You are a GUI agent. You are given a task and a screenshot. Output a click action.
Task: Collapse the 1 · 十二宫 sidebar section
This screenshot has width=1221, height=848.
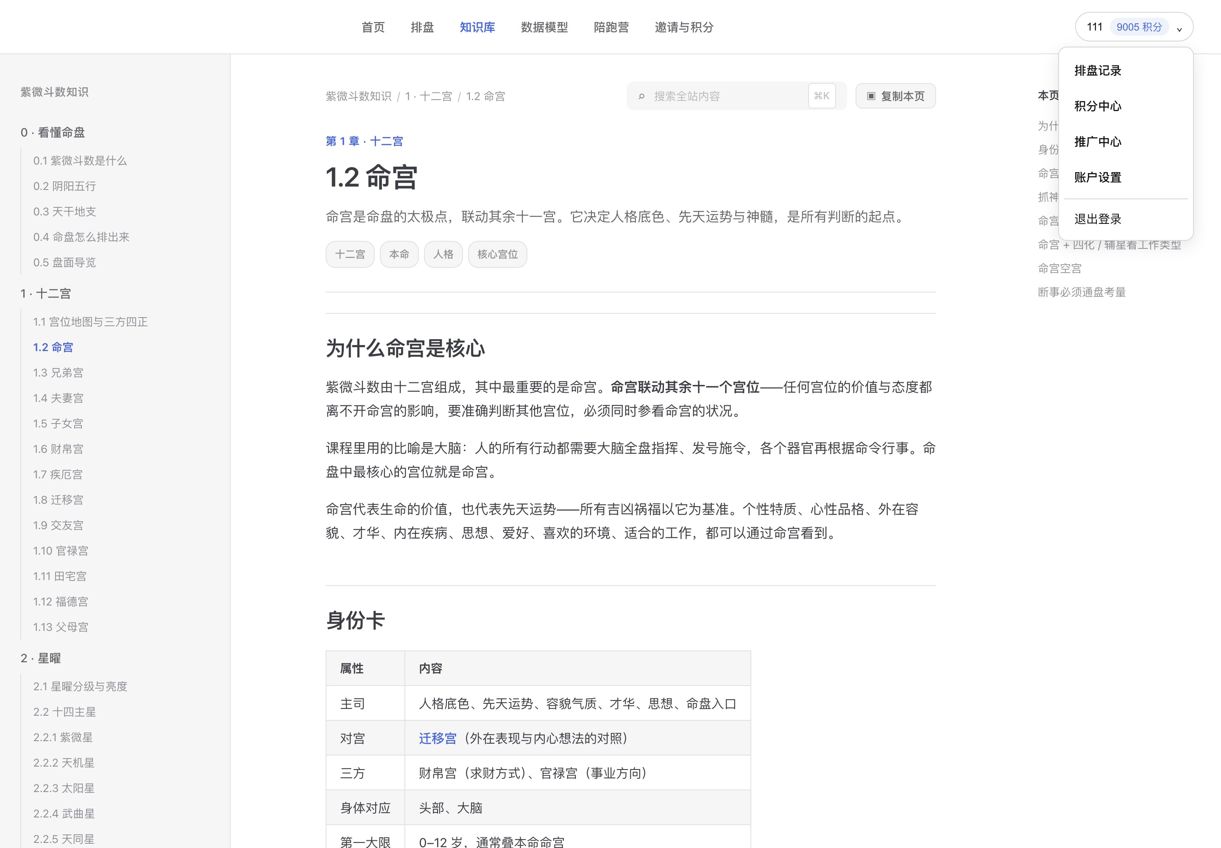click(46, 293)
